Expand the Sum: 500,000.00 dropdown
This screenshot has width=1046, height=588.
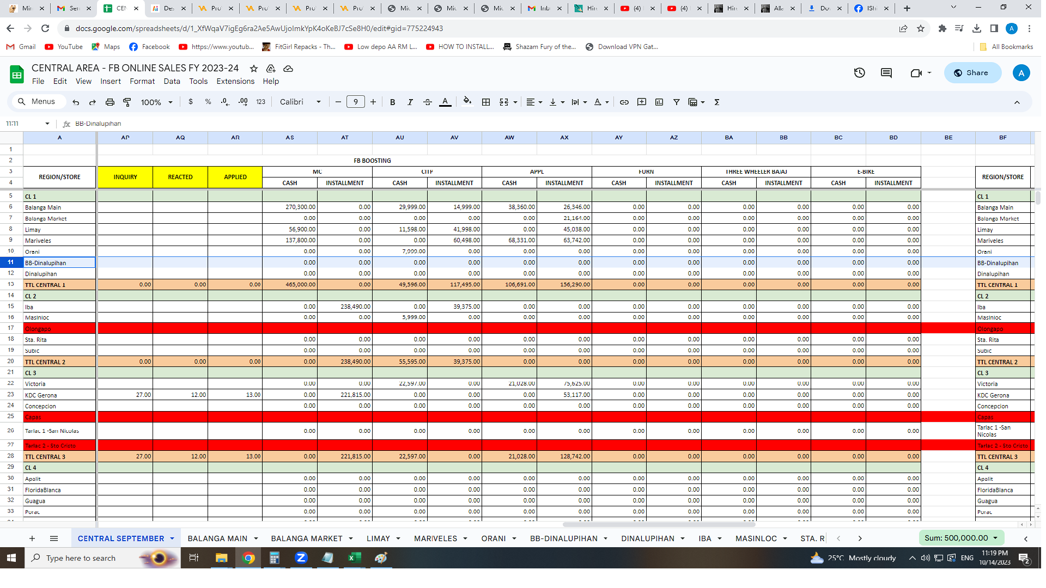click(x=962, y=538)
